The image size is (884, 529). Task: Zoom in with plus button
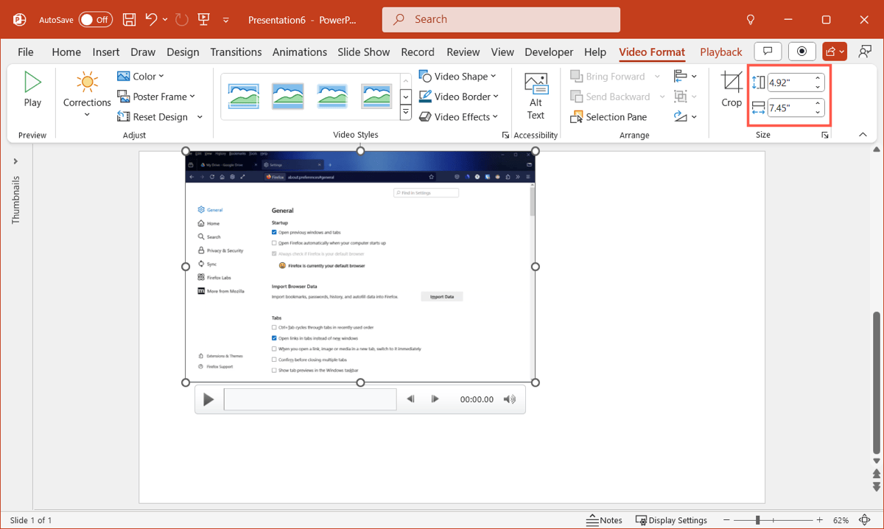(820, 520)
